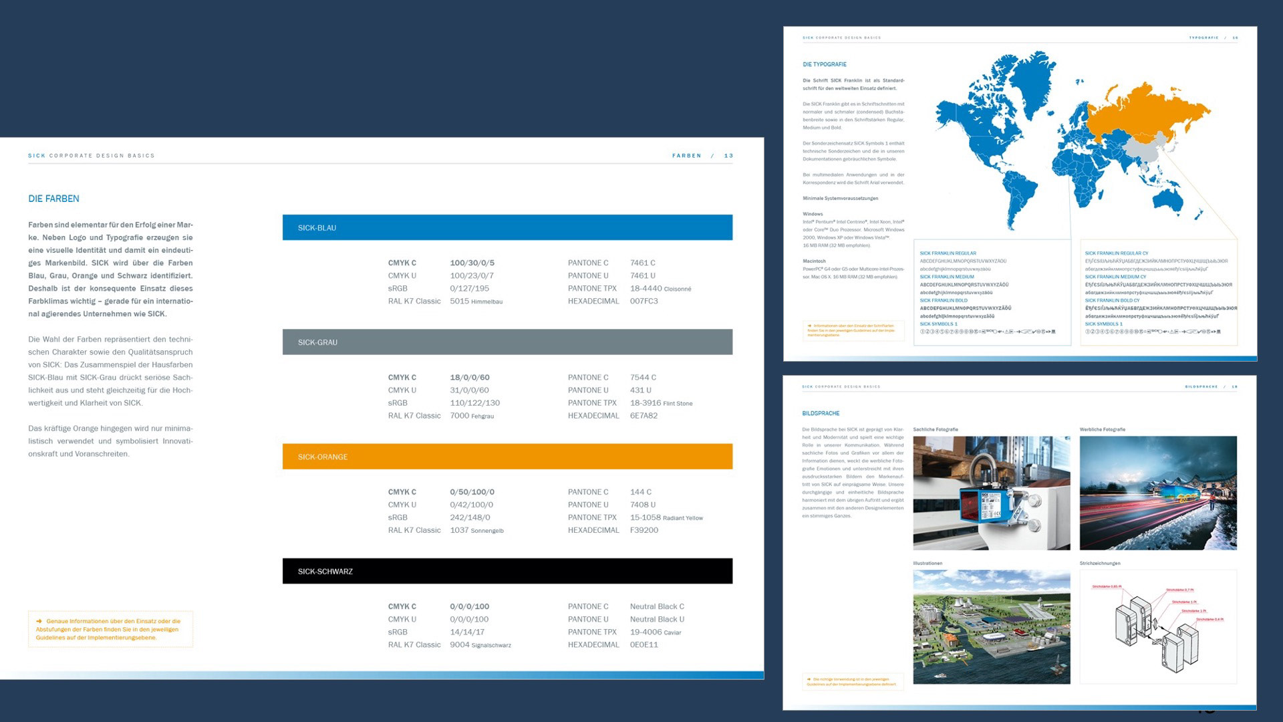
Task: Click the SICK Franklin Regular CY sample box
Action: pyautogui.click(x=1160, y=292)
